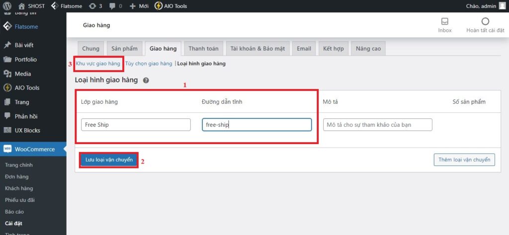Open the Khu vực giao hàng link
Viewport: 509px width, 235px height.
pyautogui.click(x=98, y=64)
